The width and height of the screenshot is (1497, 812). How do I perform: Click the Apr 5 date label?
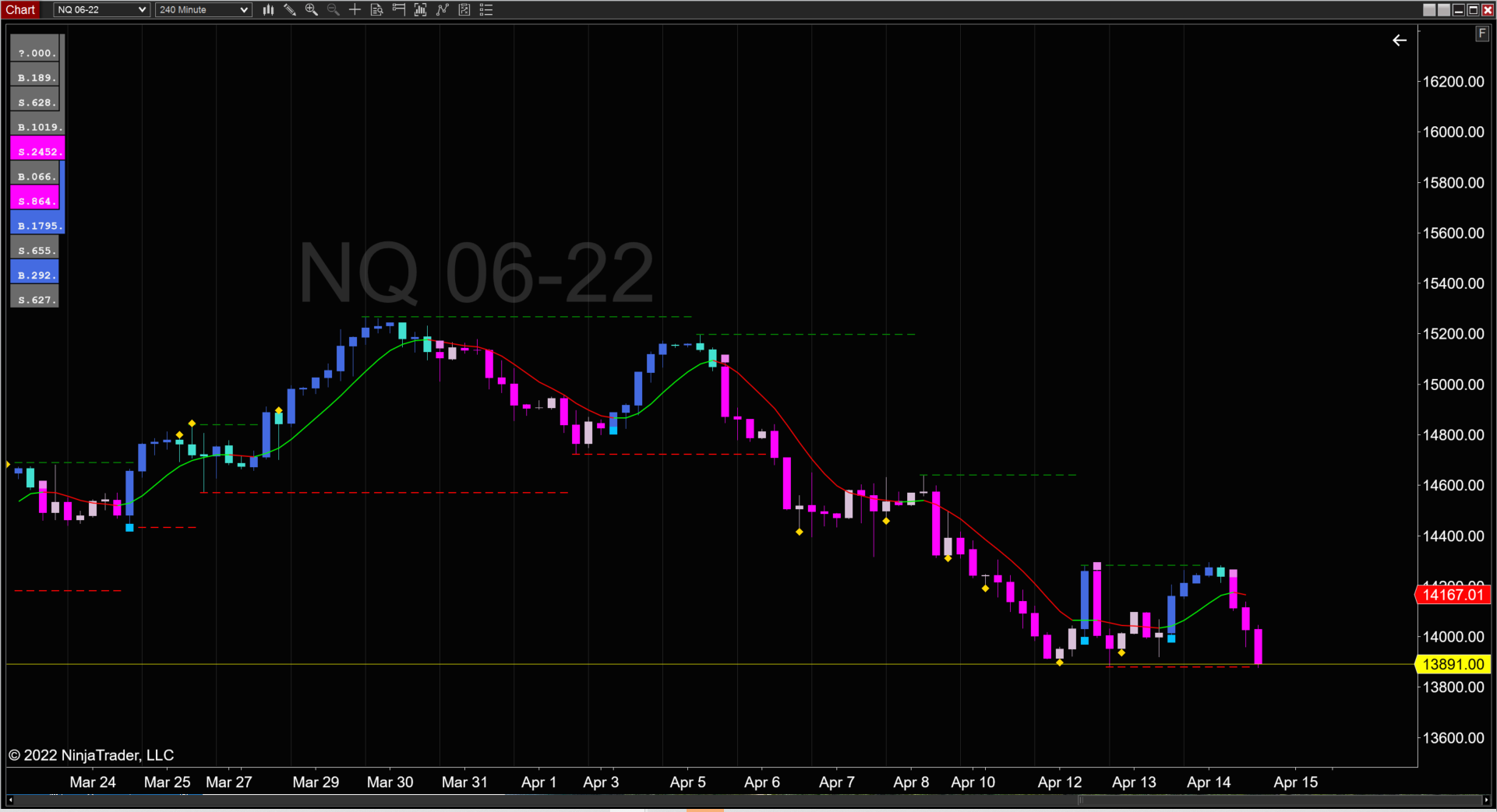688,782
